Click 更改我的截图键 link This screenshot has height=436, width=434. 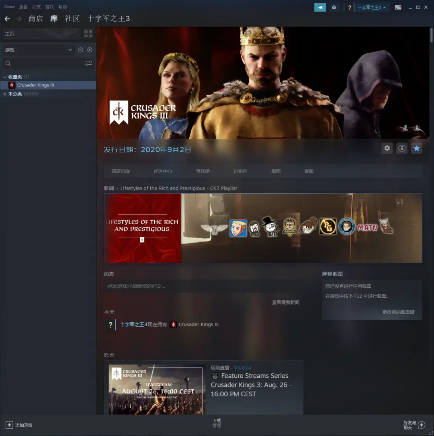click(398, 312)
